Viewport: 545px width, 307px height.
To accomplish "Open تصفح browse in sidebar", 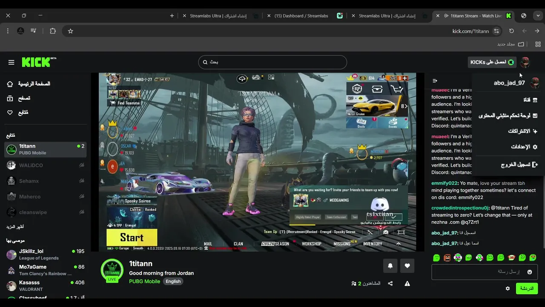I will [x=18, y=98].
